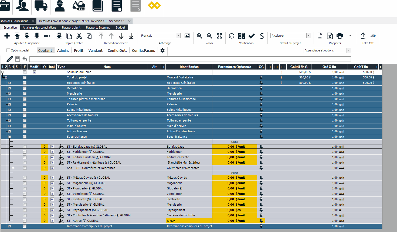Click the formula edit input field
The width and height of the screenshot is (397, 232).
[190, 59]
